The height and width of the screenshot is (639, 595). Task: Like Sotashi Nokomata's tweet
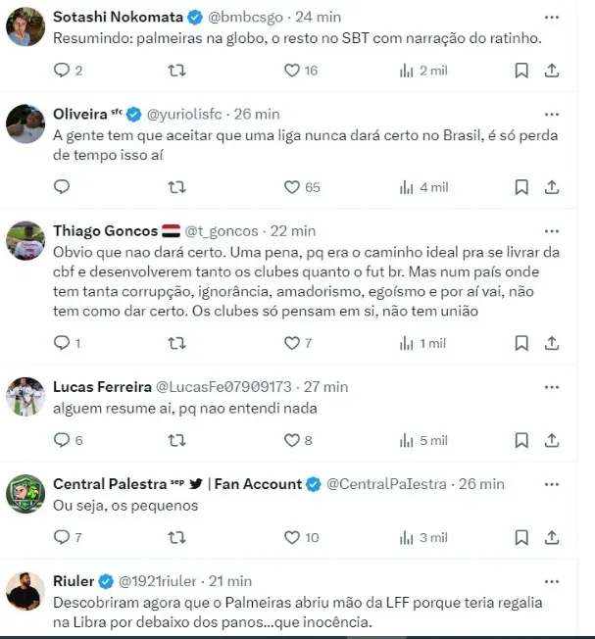(x=291, y=70)
